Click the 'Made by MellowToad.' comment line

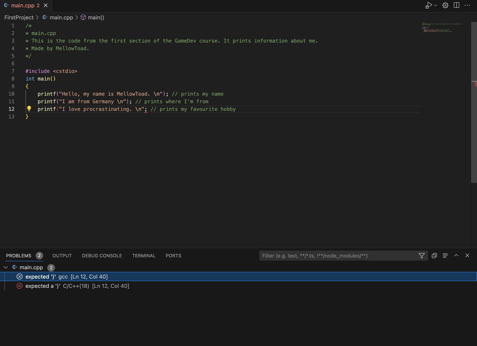click(x=57, y=48)
